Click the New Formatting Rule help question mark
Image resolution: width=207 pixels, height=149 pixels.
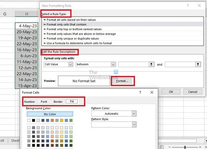point(187,6)
